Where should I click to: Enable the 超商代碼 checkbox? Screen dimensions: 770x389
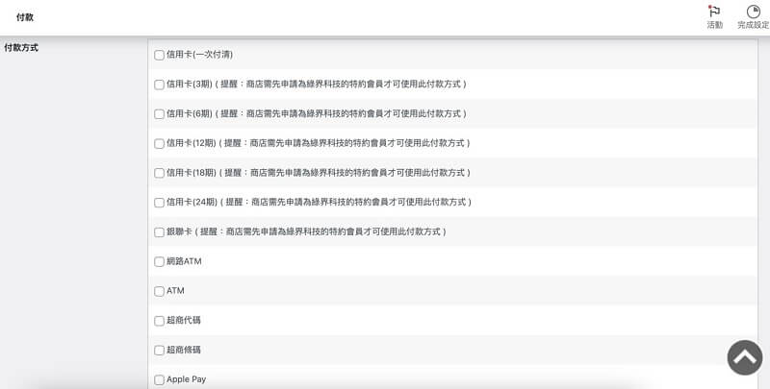tap(159, 321)
